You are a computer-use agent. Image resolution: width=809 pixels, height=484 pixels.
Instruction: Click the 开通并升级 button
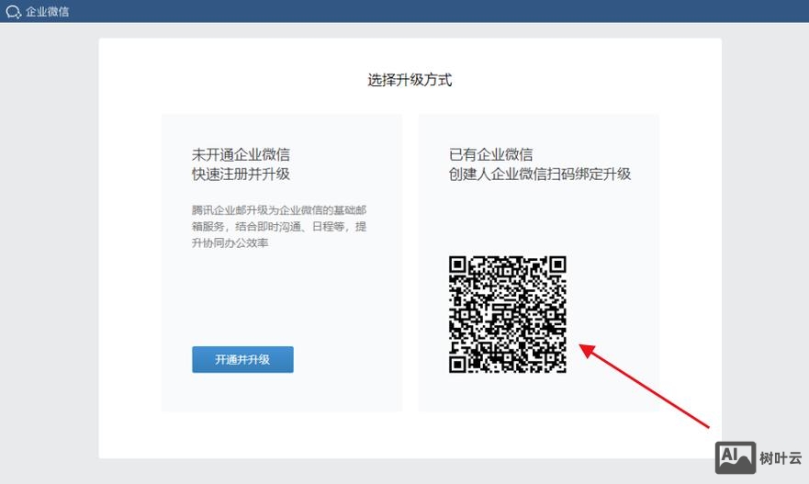[x=242, y=360]
